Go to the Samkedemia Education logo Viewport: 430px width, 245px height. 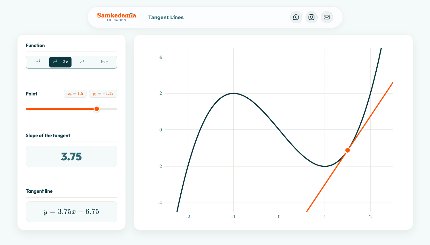[x=117, y=17]
